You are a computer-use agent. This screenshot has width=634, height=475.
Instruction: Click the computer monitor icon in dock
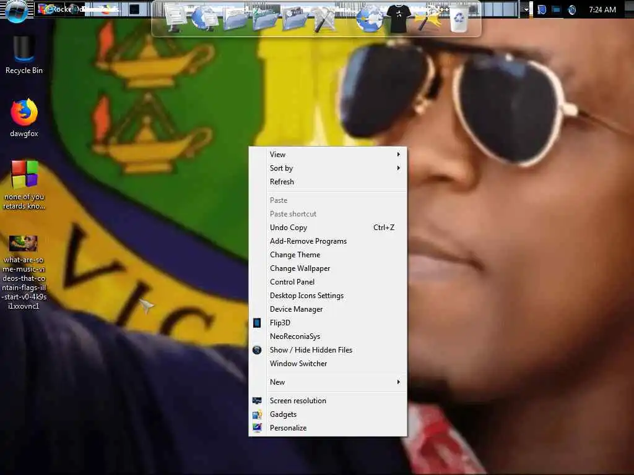[175, 17]
